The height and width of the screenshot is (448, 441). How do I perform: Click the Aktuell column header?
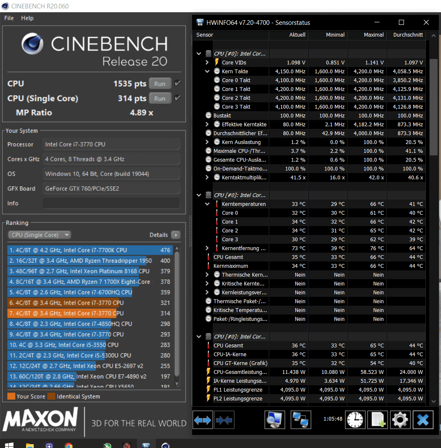click(x=289, y=35)
